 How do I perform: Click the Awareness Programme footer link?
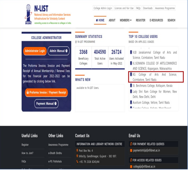58,145
